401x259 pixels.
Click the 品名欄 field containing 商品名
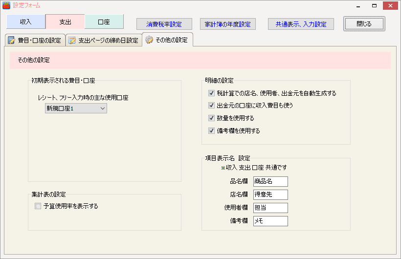tap(270, 181)
